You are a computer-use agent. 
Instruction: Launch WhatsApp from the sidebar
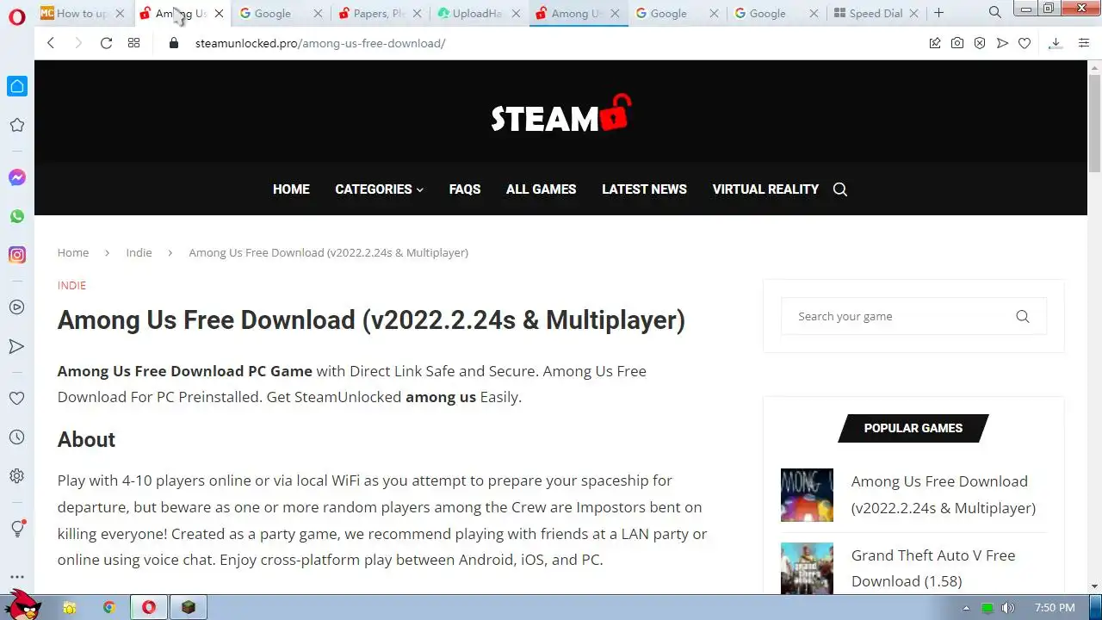[17, 216]
